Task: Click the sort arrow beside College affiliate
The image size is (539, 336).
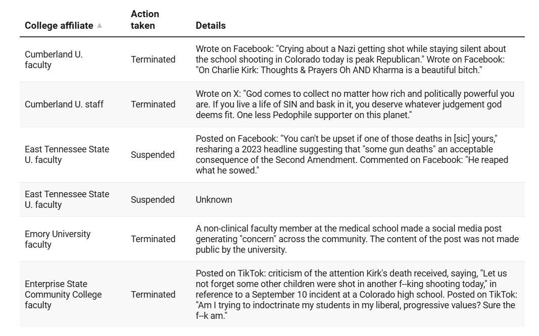Action: point(100,25)
